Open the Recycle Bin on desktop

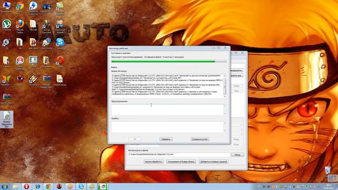[327, 172]
